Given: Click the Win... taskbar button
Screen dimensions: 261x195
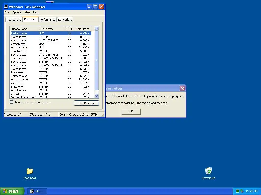Looking at the screenshot, I should (x=37, y=191).
